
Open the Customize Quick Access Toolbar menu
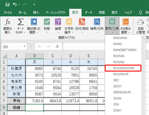coord(34,4)
